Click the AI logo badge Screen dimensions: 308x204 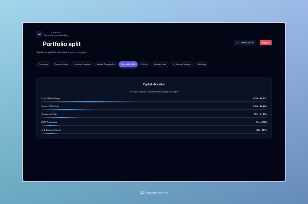[x=39, y=34]
